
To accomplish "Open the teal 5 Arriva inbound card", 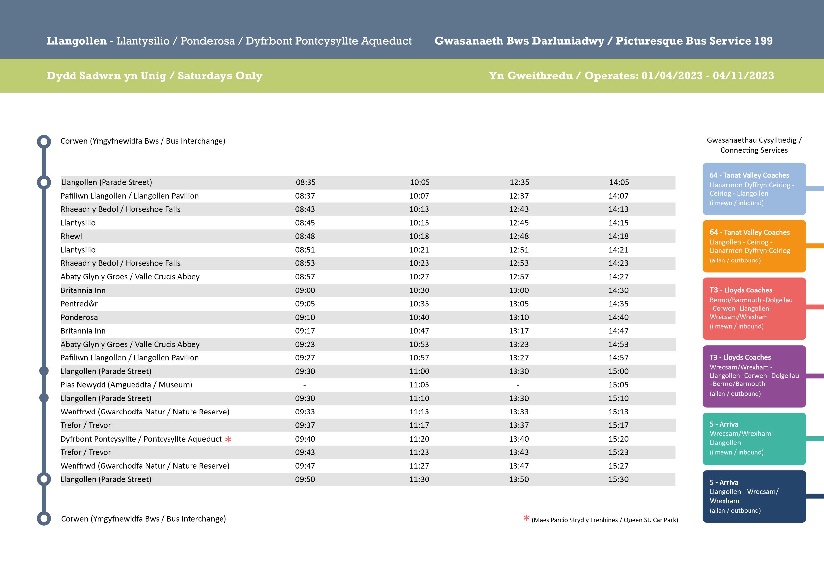I will (x=754, y=439).
